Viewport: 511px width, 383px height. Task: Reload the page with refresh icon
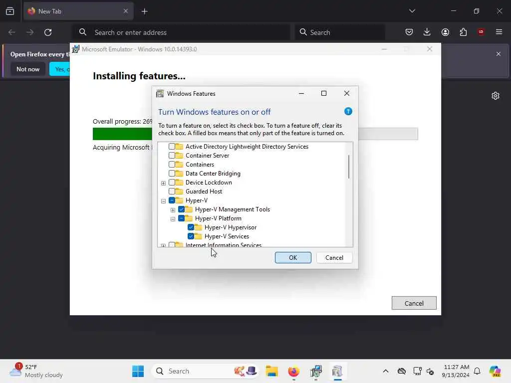click(x=48, y=32)
